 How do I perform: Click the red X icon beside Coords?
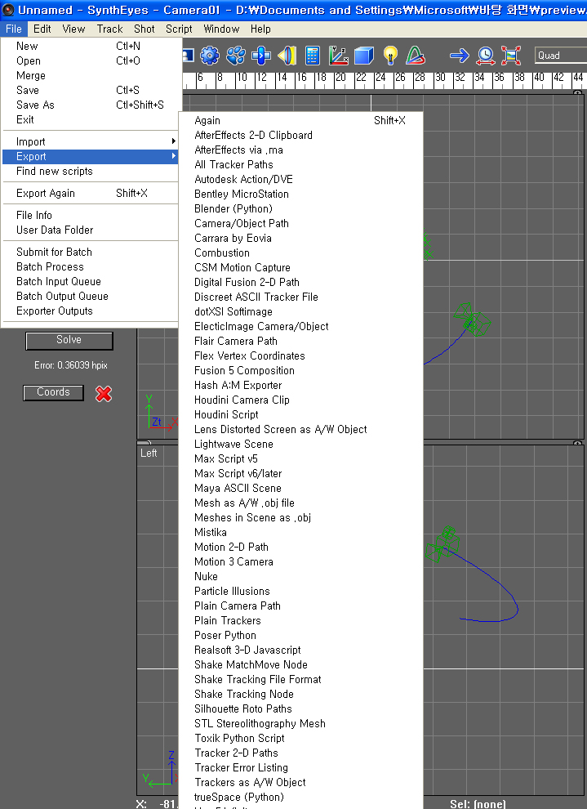(104, 394)
